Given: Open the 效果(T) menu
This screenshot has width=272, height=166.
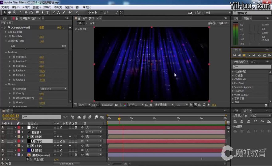Looking at the screenshot, I should click(47, 7).
